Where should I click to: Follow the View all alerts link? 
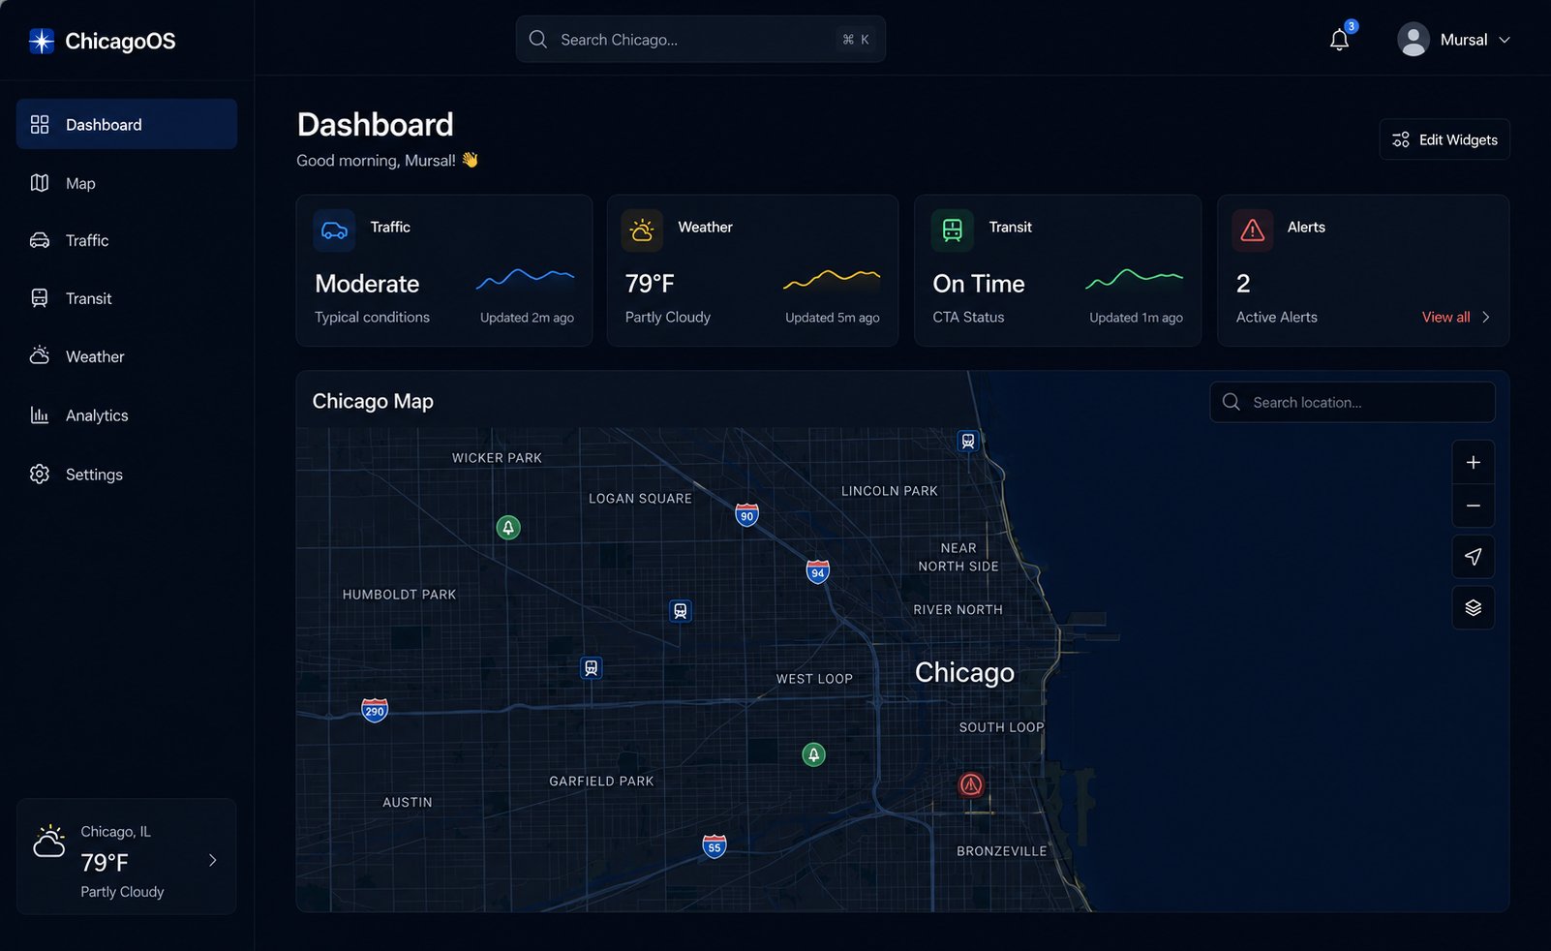point(1446,317)
